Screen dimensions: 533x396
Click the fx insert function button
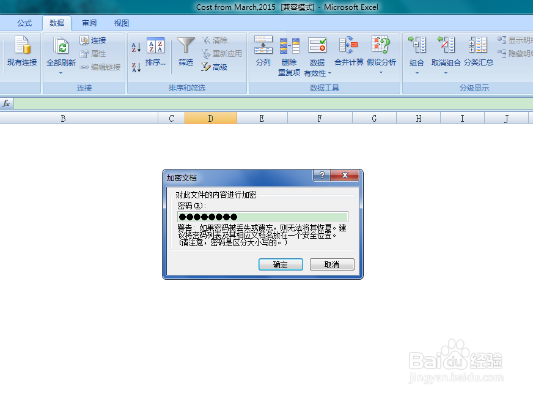[x=6, y=103]
